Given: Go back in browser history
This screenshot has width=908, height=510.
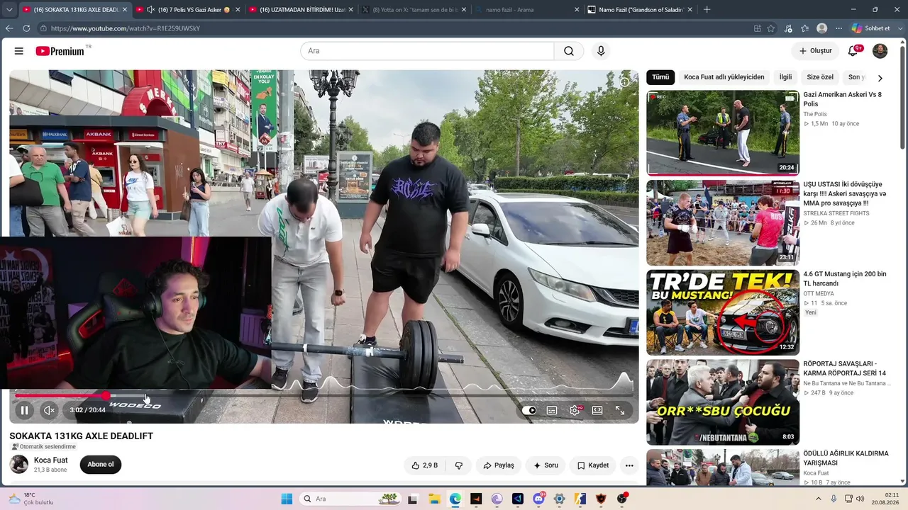Looking at the screenshot, I should click(x=9, y=28).
